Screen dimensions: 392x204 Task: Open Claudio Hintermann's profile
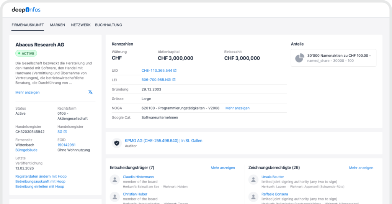(x=138, y=177)
